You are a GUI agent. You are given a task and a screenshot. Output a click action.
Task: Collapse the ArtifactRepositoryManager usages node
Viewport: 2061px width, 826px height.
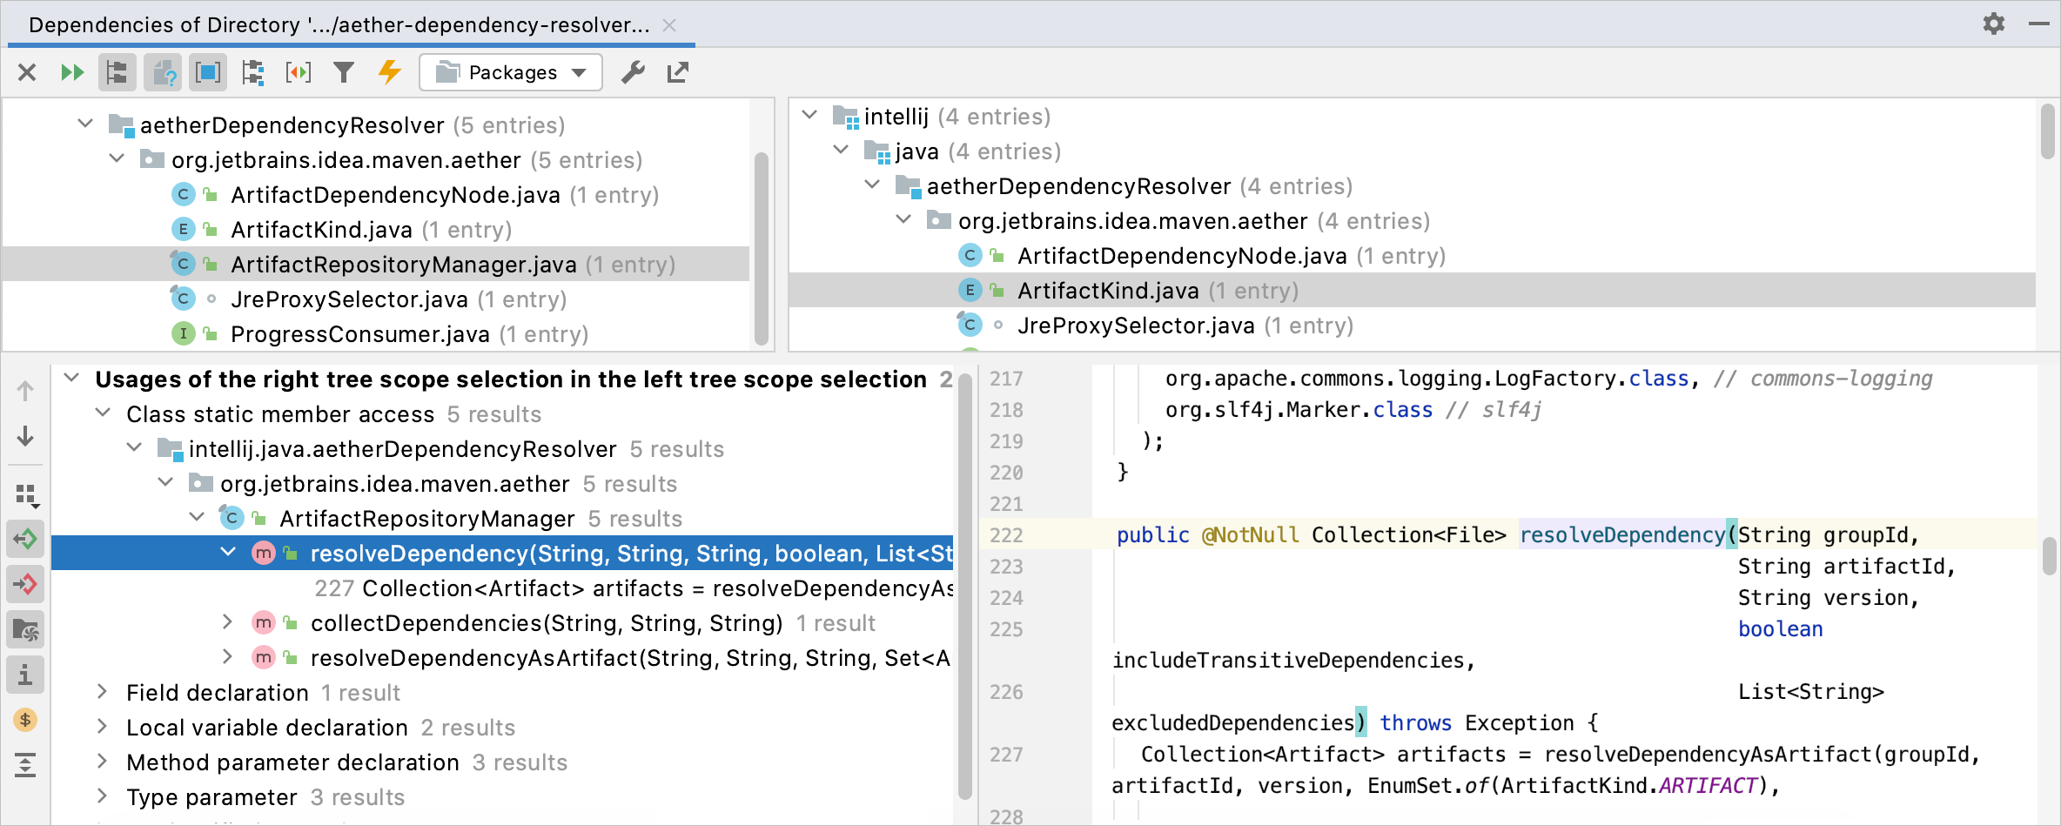[197, 517]
